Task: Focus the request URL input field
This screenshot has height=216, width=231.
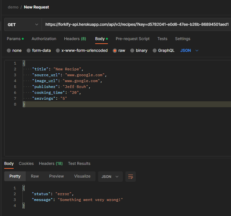Action: click(137, 24)
